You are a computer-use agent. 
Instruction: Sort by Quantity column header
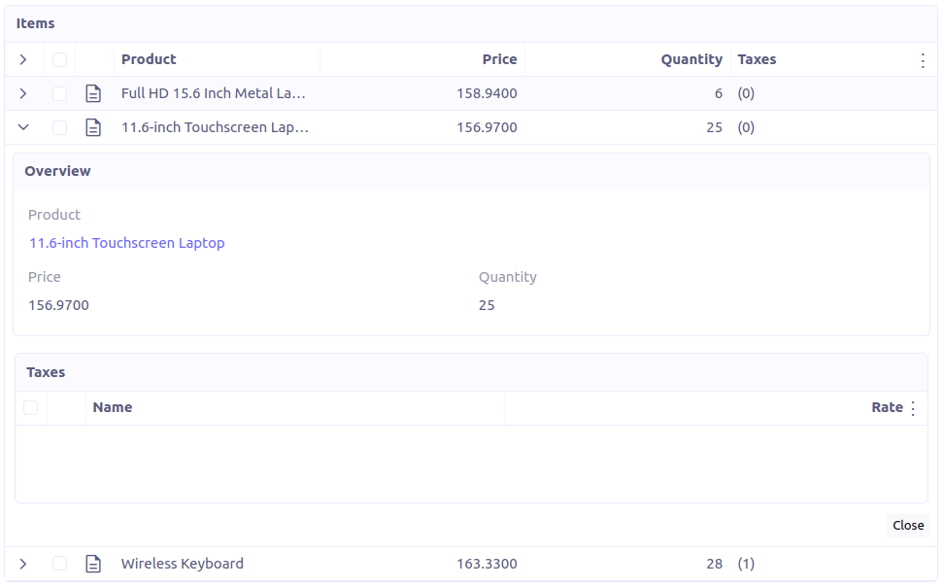(x=691, y=59)
